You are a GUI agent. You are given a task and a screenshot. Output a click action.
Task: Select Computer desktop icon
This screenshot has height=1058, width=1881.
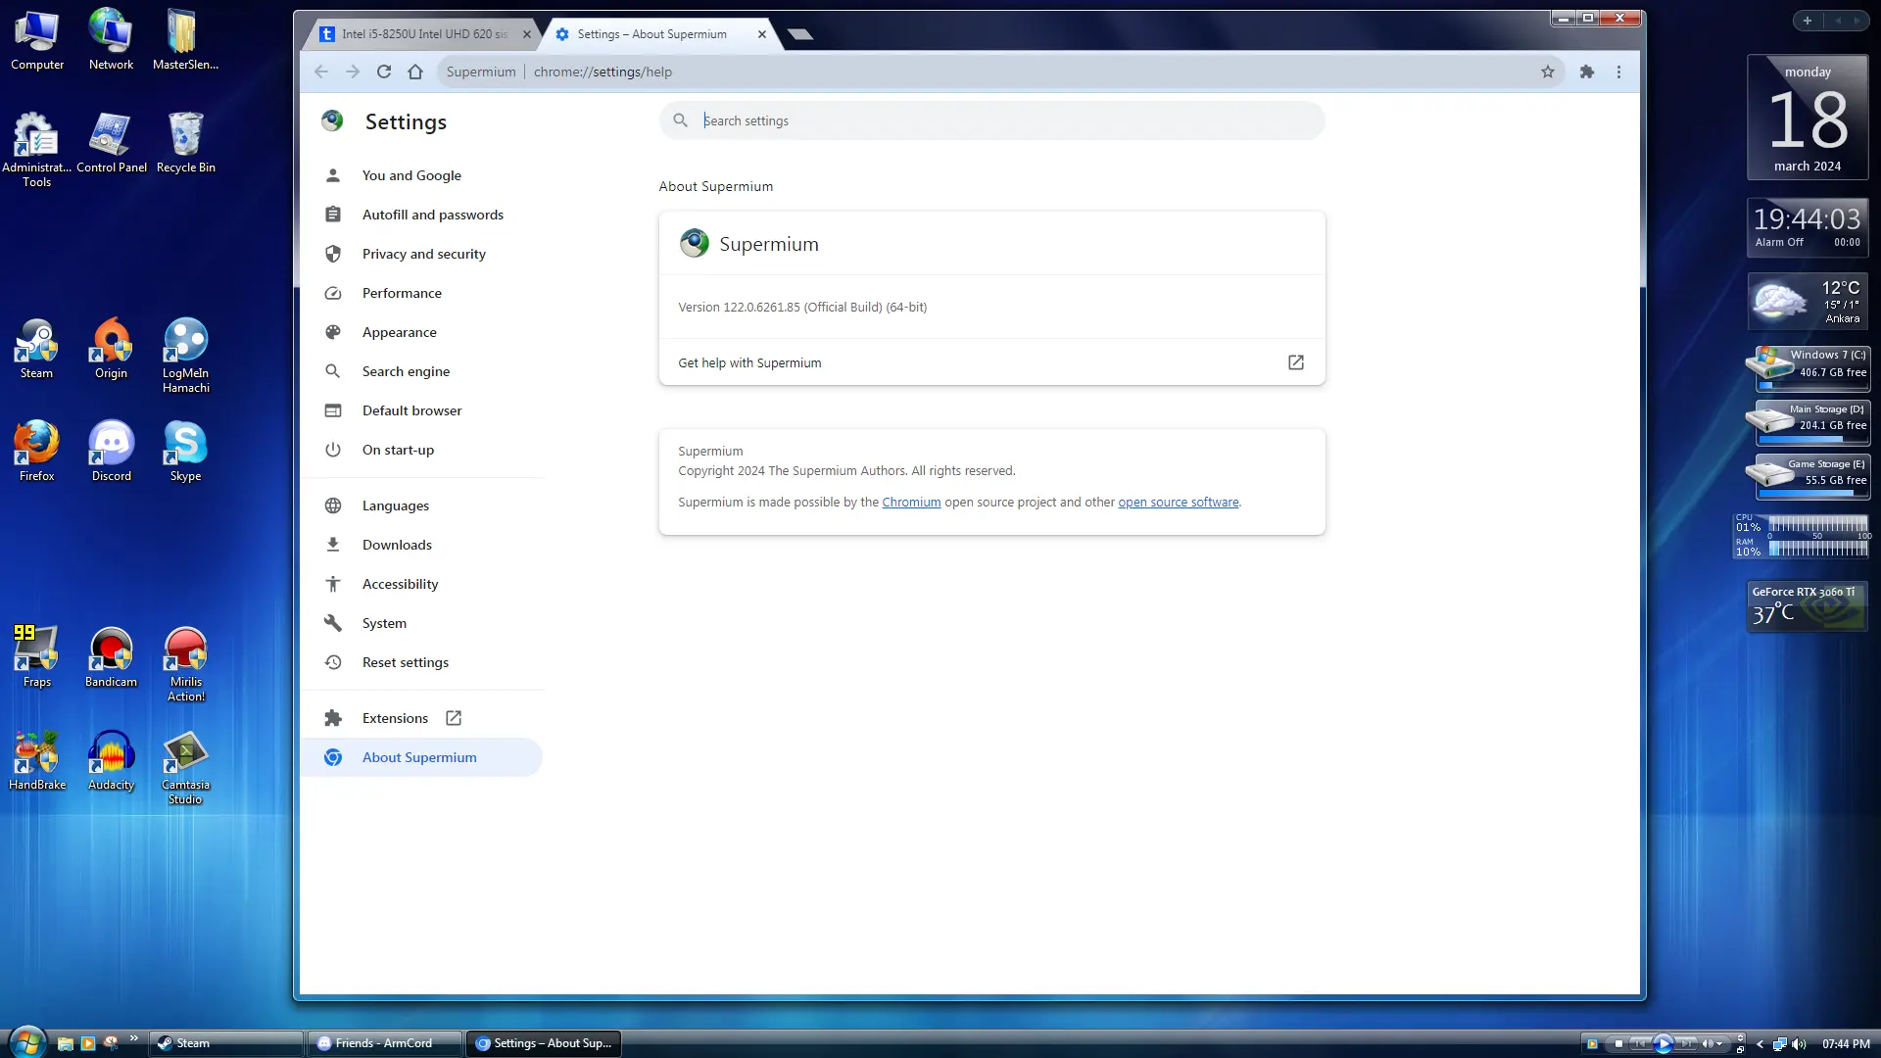click(x=37, y=39)
